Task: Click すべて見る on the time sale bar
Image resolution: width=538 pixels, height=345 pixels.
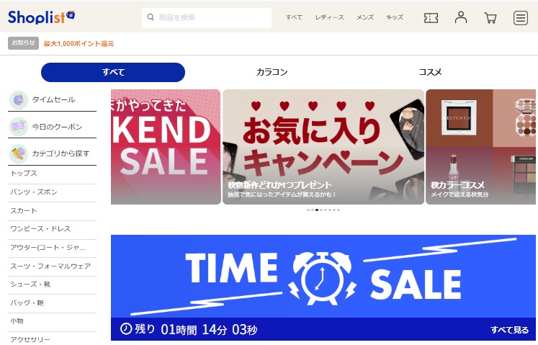Action: point(509,330)
